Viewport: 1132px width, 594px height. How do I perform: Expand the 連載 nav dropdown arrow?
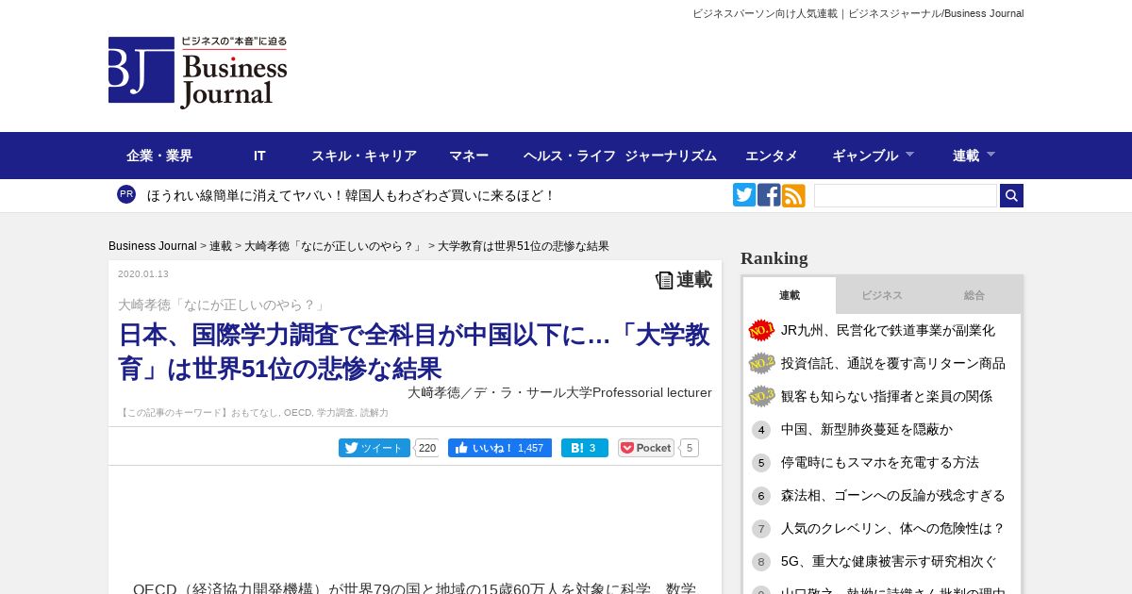tap(990, 154)
